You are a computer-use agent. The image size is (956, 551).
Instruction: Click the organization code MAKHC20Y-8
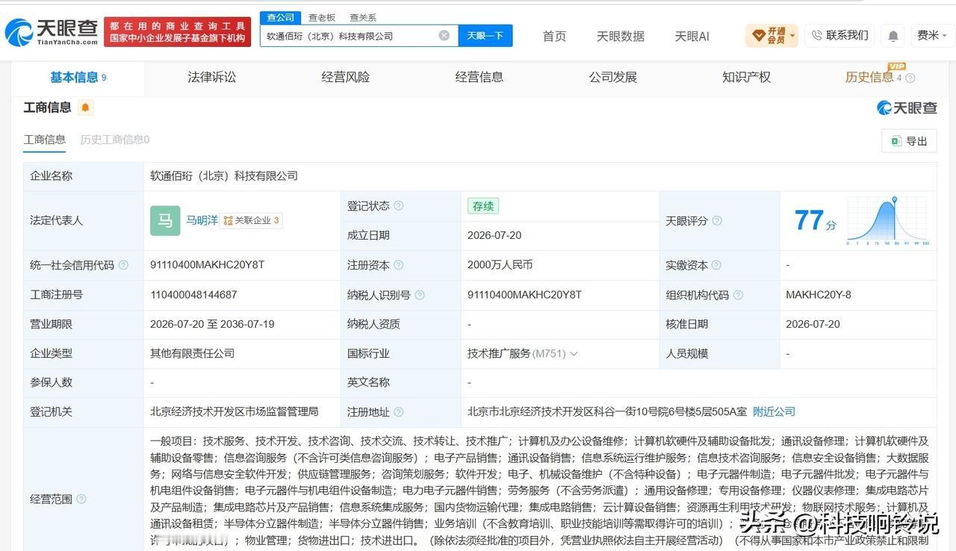point(819,295)
